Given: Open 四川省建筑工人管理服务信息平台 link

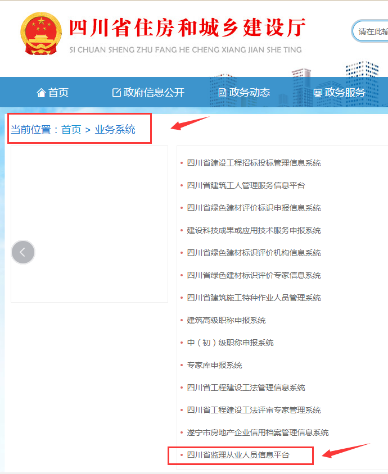Looking at the screenshot, I should (246, 185).
